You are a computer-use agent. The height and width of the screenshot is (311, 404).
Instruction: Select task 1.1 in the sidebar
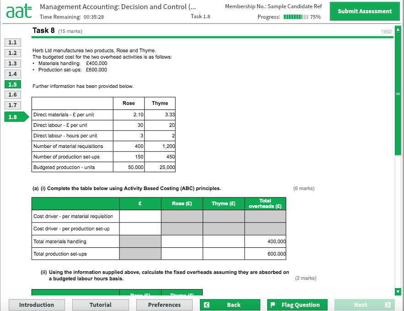(x=11, y=42)
